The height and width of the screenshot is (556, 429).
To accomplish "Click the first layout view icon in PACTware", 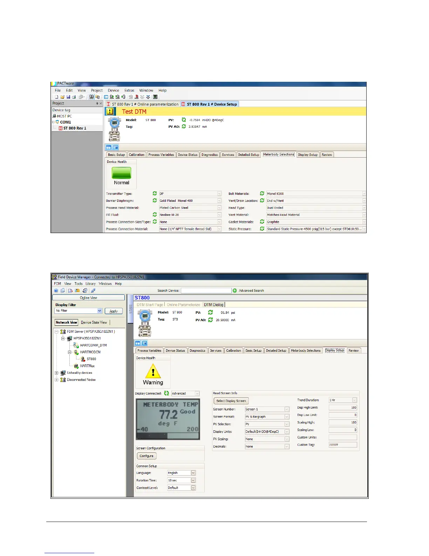I will 109,147.
